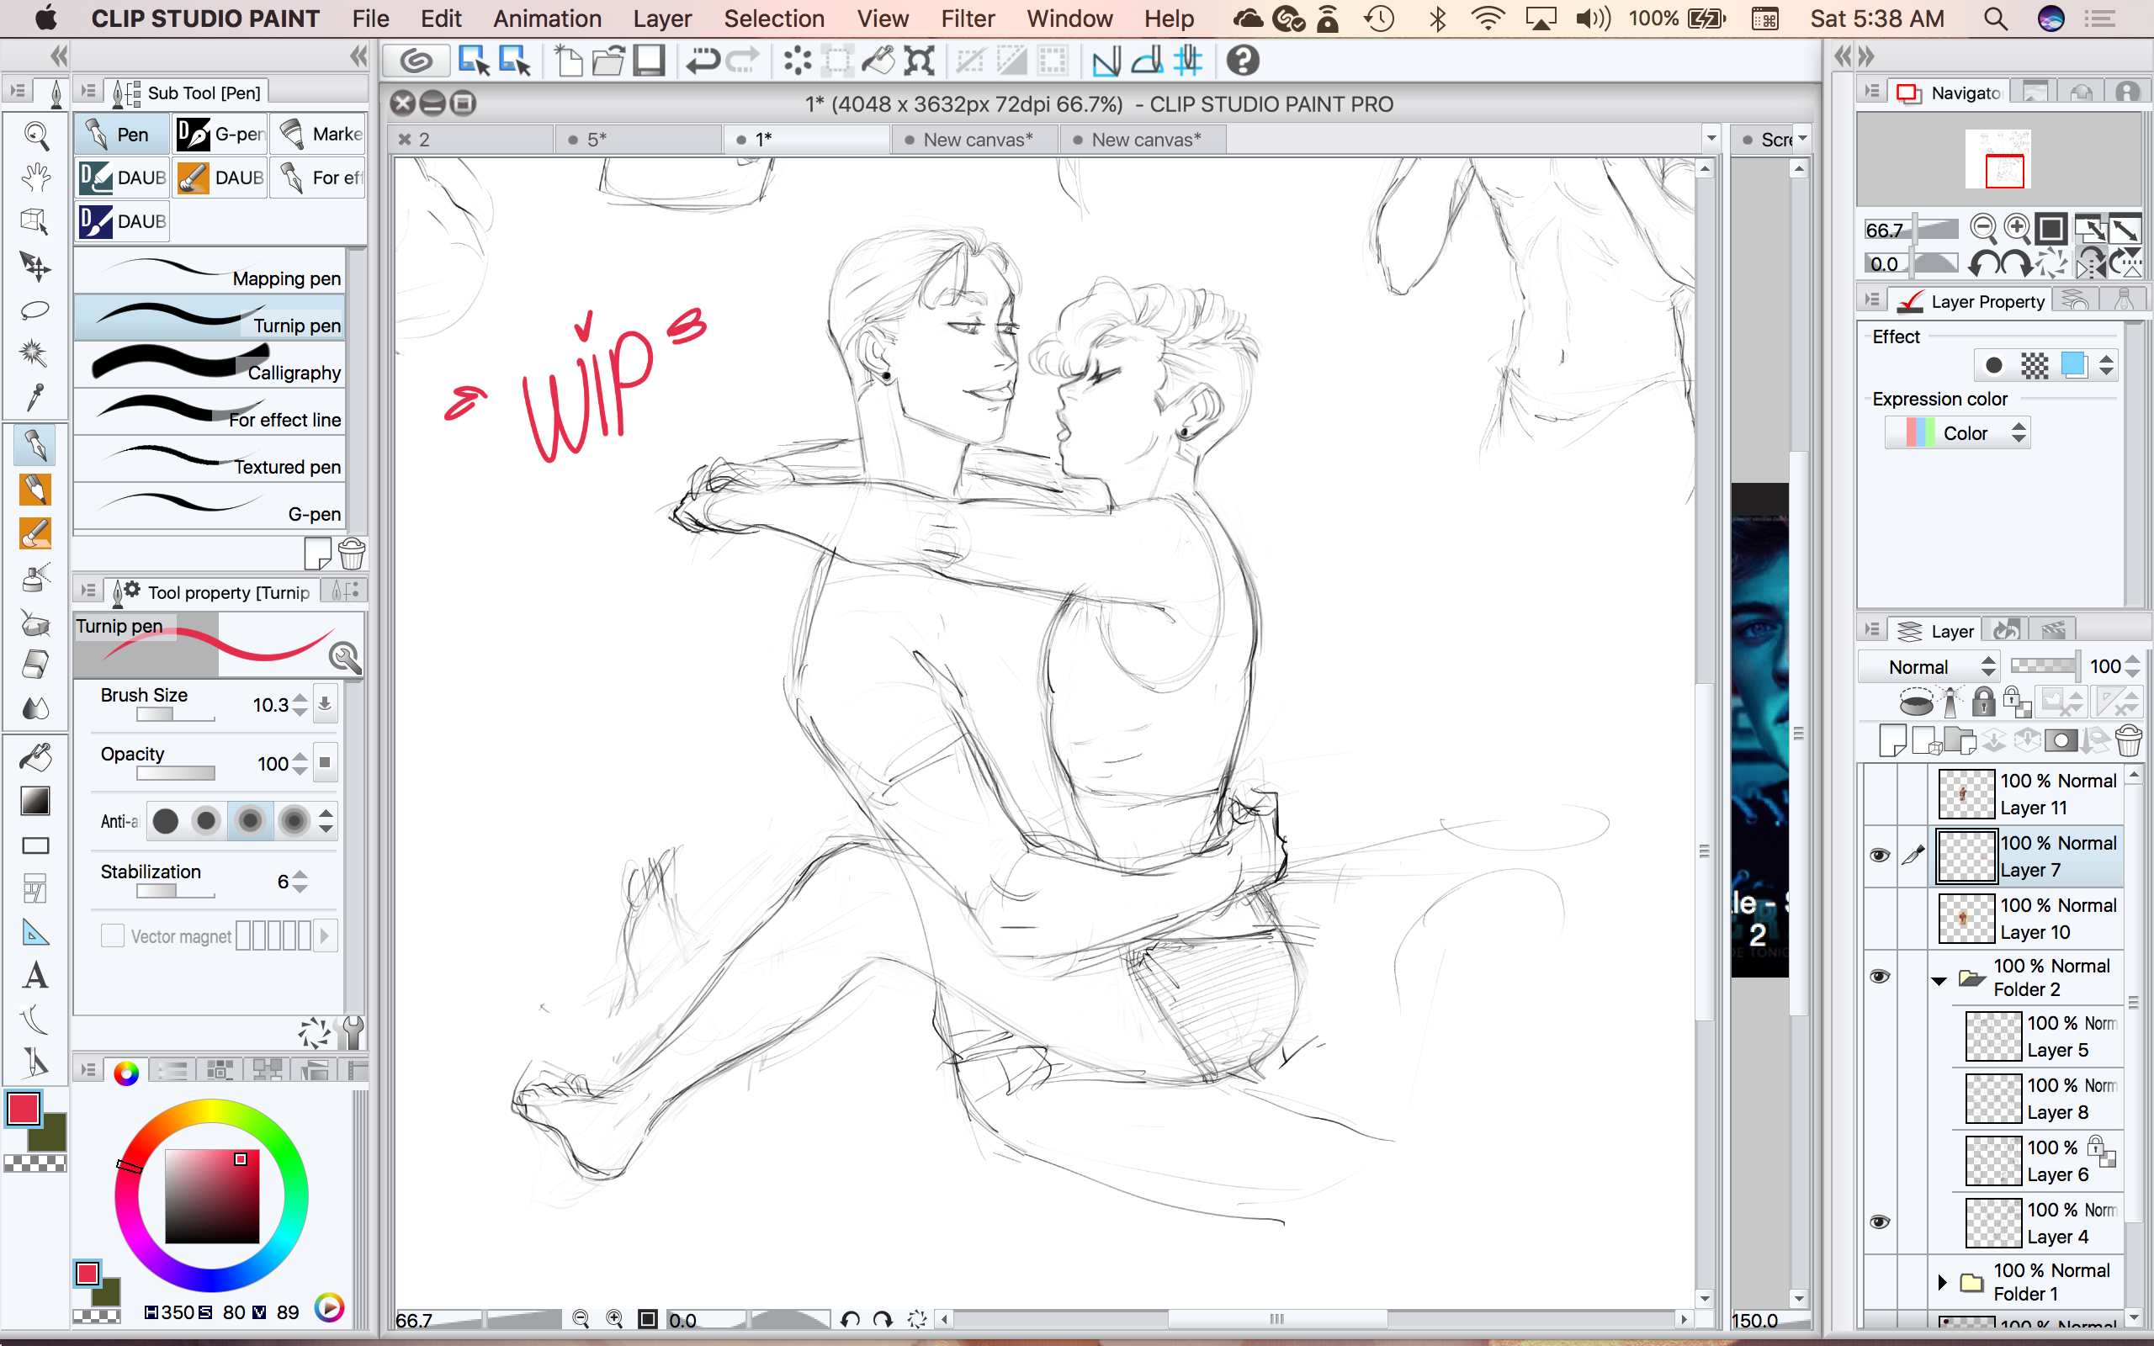Click the zoom out icon in Navigator
The height and width of the screenshot is (1346, 2154).
[1983, 229]
